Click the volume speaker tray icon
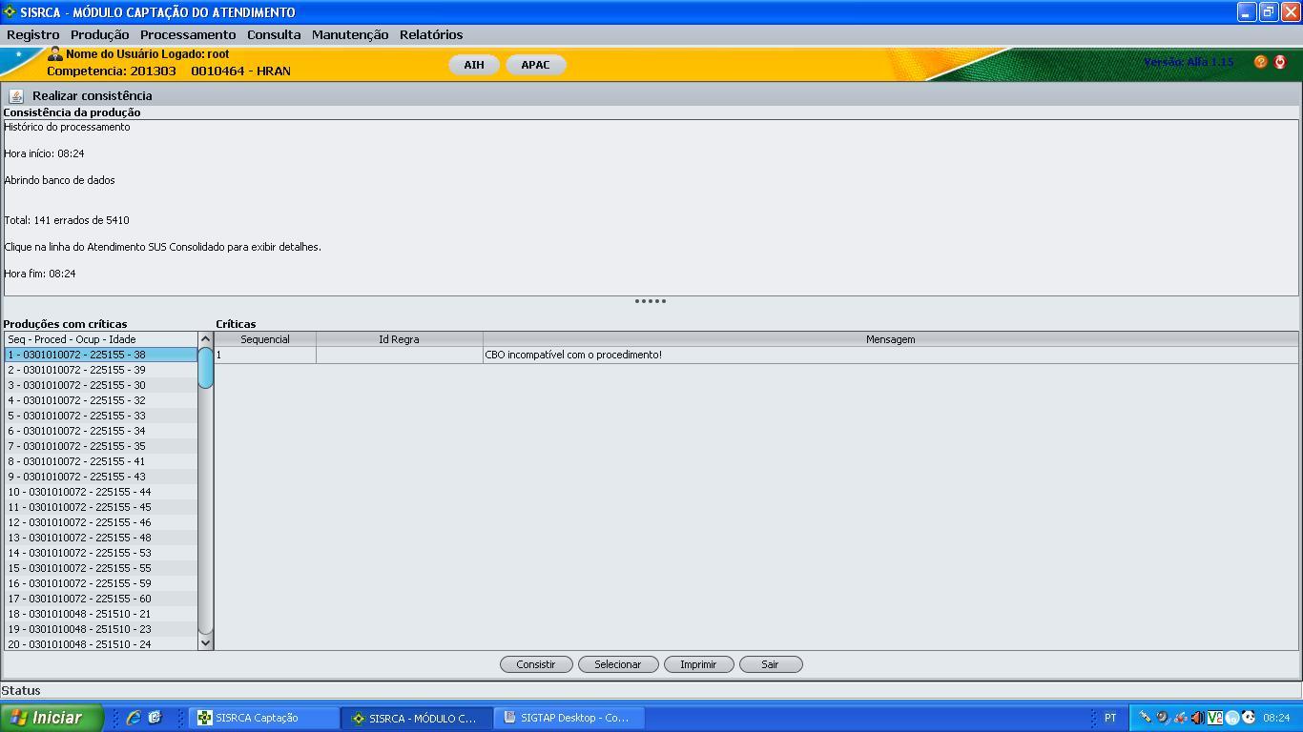 [x=1197, y=718]
